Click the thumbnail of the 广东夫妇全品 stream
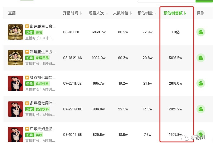This screenshot has width=213, height=147. (15, 134)
